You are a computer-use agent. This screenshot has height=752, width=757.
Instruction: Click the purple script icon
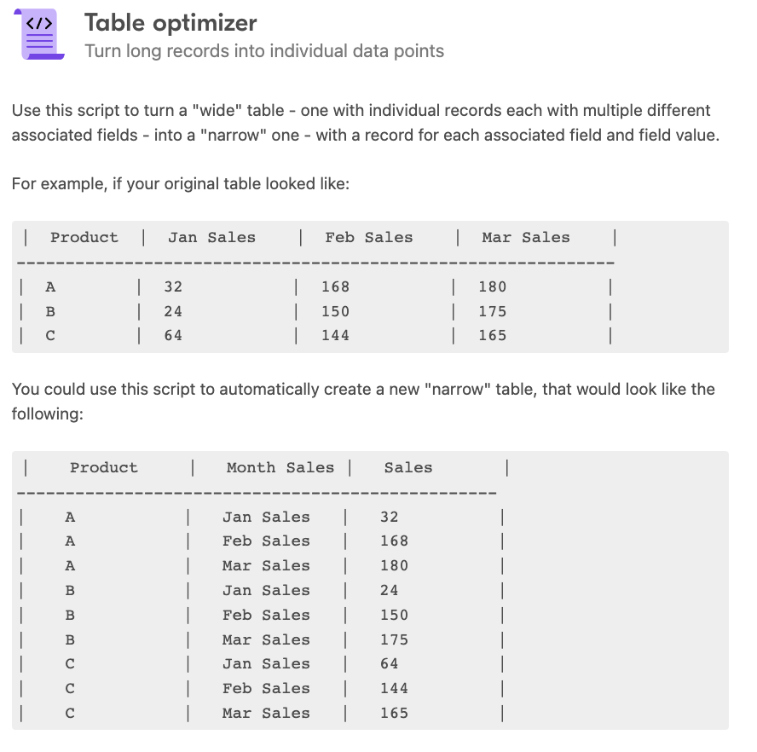pyautogui.click(x=39, y=34)
